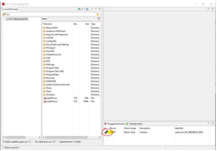Viewport: 217px width, 151px height.
Task: Click the favorites star in path bar
Action: (97, 14)
